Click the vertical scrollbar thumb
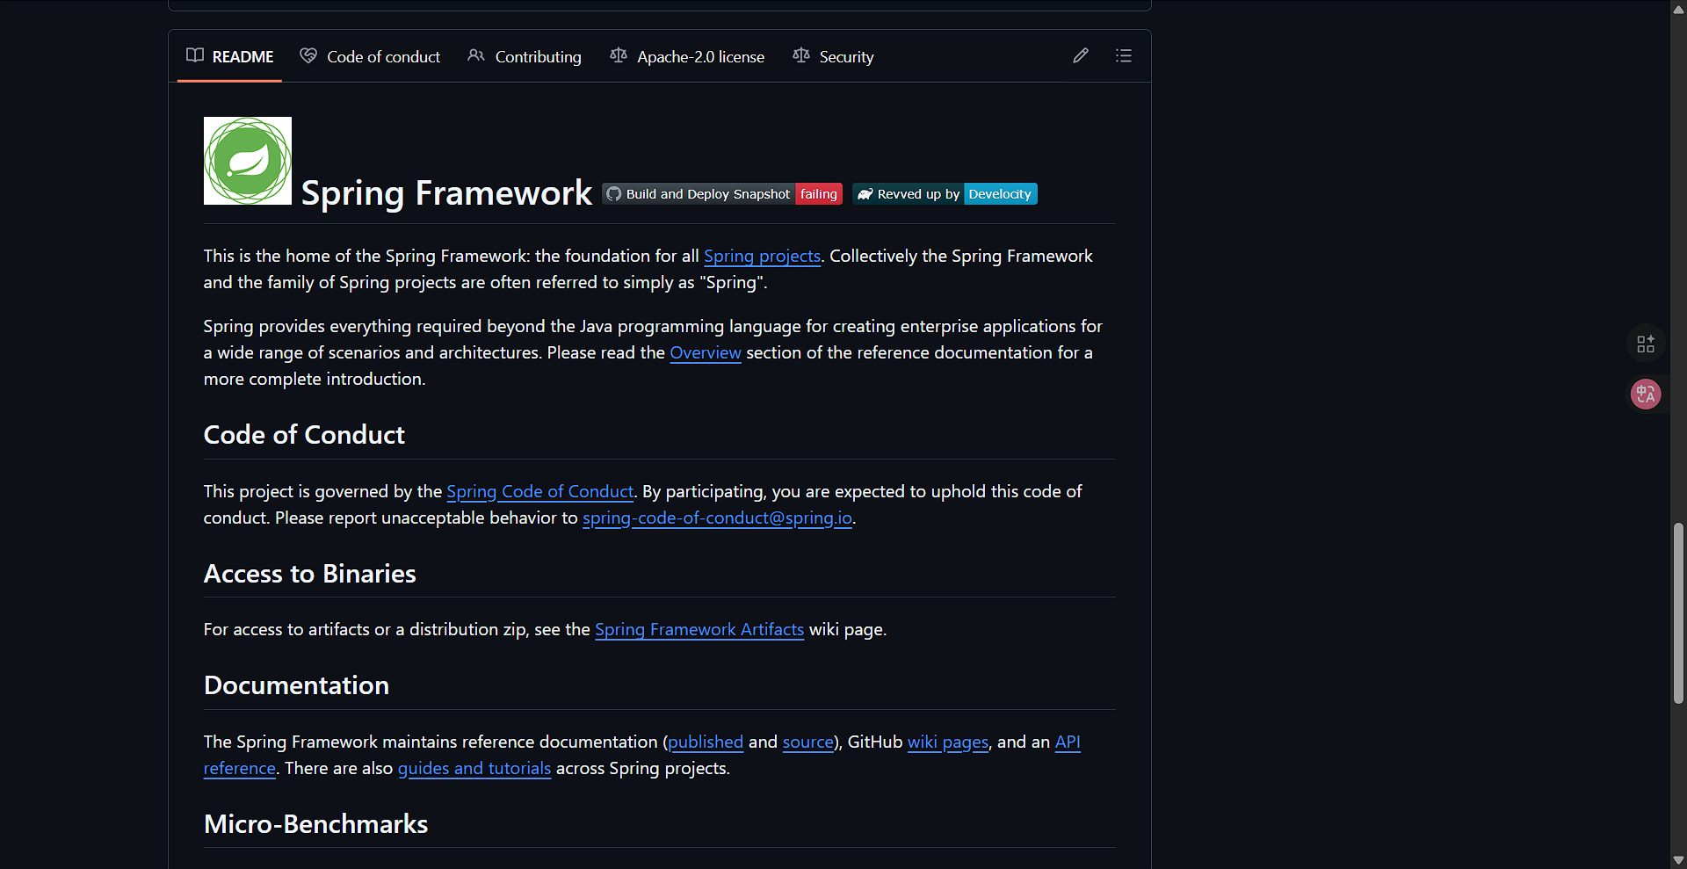 coord(1678,613)
